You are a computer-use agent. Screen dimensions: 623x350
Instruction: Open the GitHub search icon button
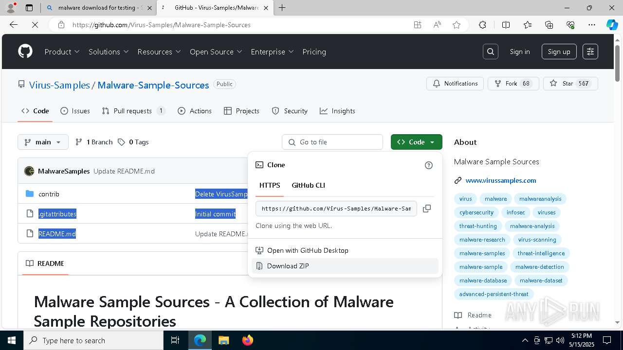(491, 52)
